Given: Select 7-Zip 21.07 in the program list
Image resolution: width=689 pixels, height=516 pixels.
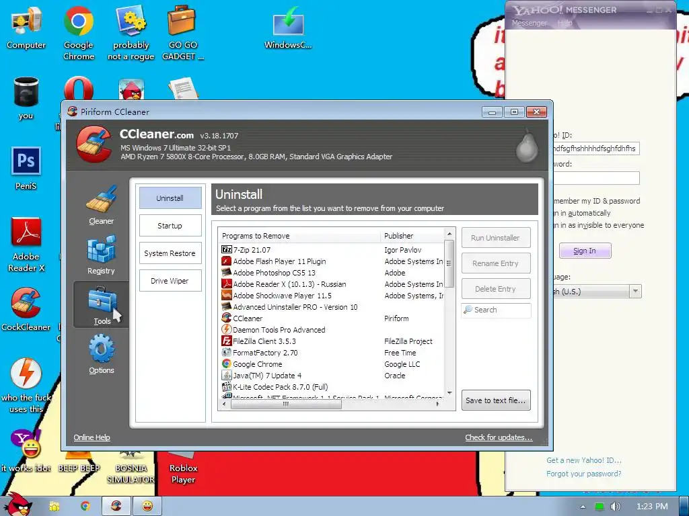Looking at the screenshot, I should tap(332, 250).
